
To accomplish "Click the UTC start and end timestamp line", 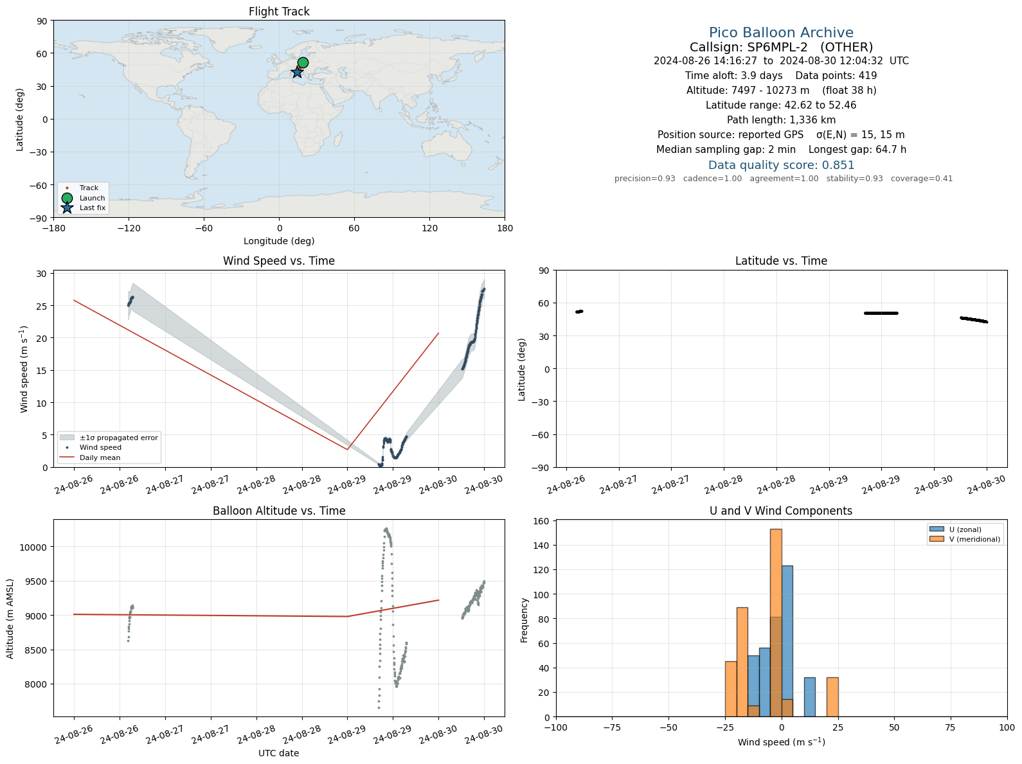I will pos(781,61).
